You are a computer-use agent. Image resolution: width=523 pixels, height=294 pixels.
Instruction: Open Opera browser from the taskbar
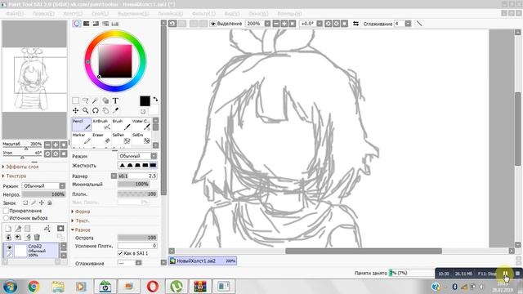153,287
